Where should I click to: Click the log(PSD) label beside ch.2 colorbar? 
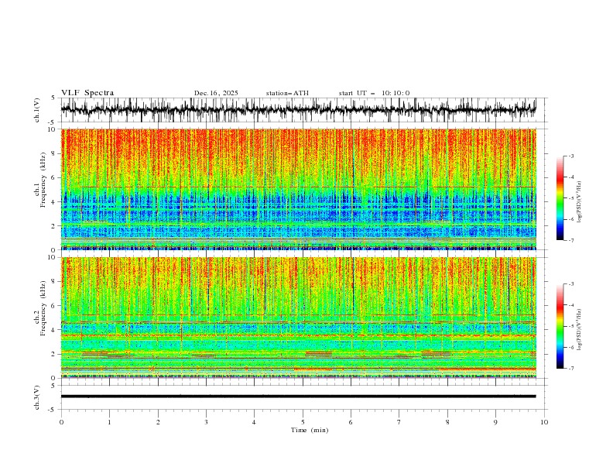pos(580,329)
